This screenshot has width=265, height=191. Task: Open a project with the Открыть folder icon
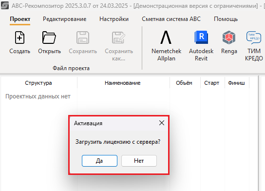[x=49, y=38]
